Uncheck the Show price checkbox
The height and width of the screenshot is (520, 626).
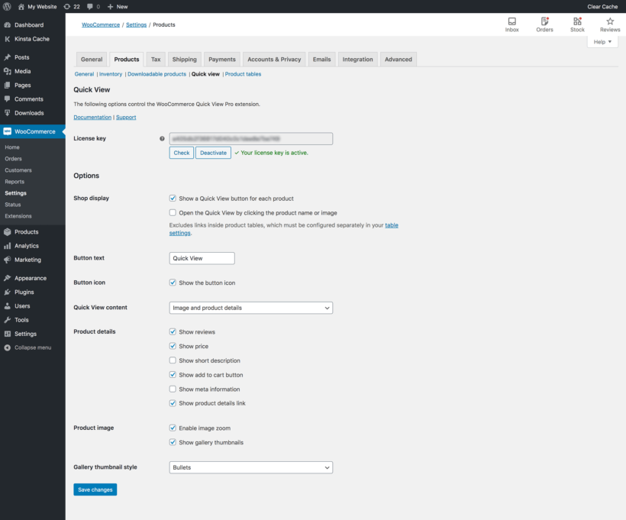click(x=173, y=346)
